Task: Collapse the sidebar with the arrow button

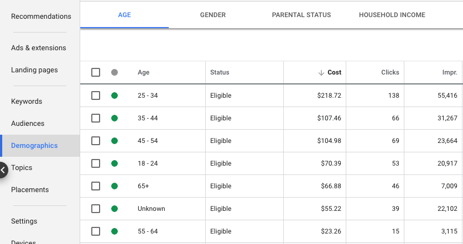Action: click(3, 170)
